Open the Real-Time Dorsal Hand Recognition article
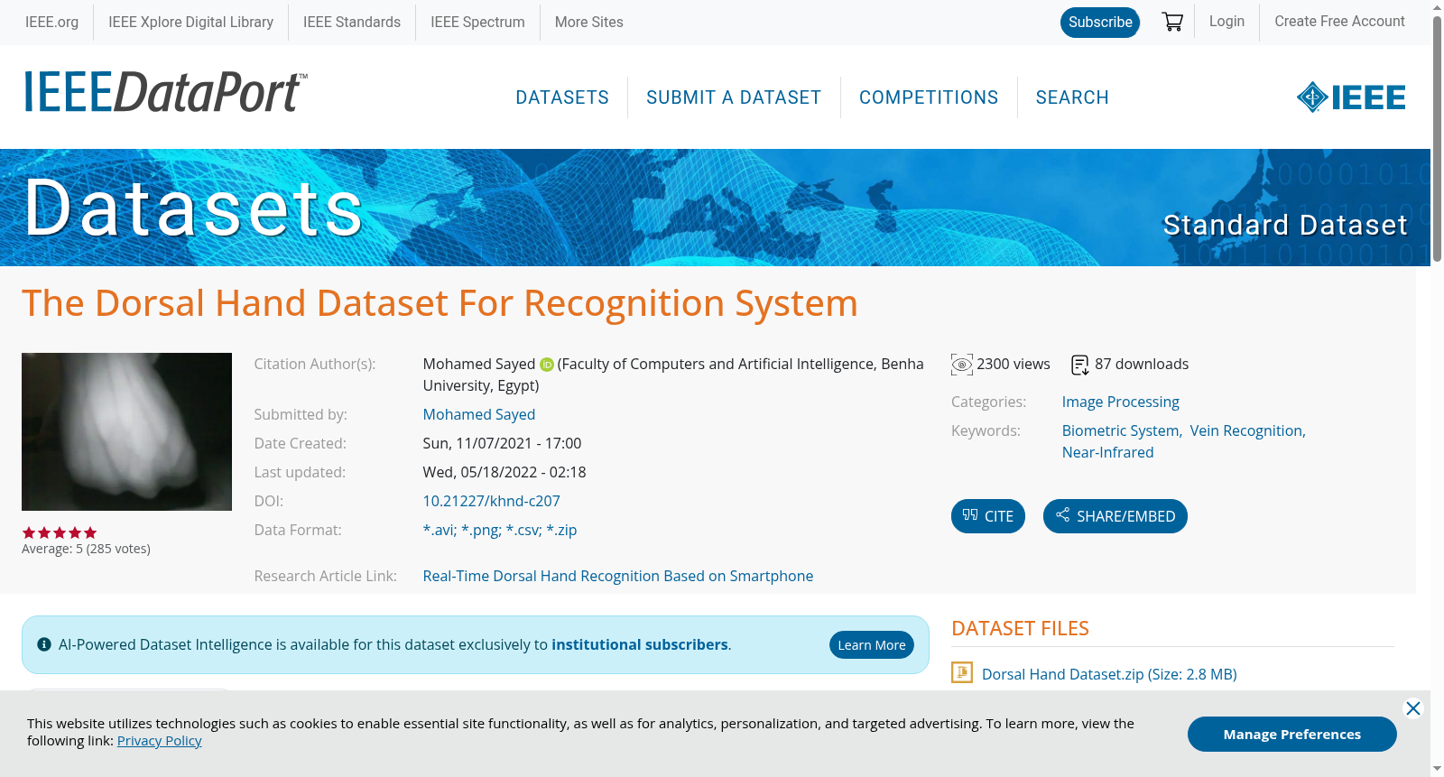Viewport: 1444px width, 777px height. (x=618, y=576)
